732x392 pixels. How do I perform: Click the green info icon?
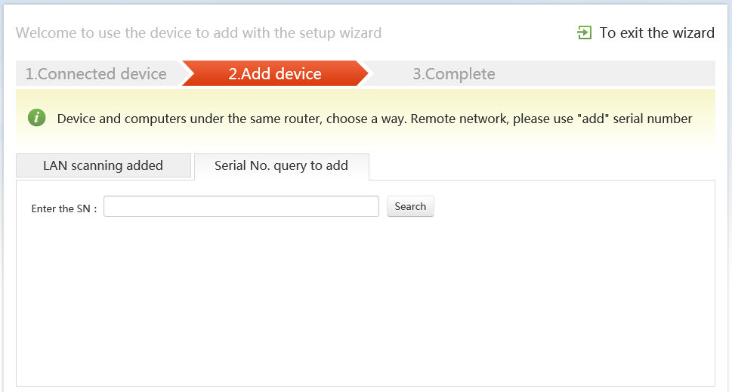coord(36,118)
